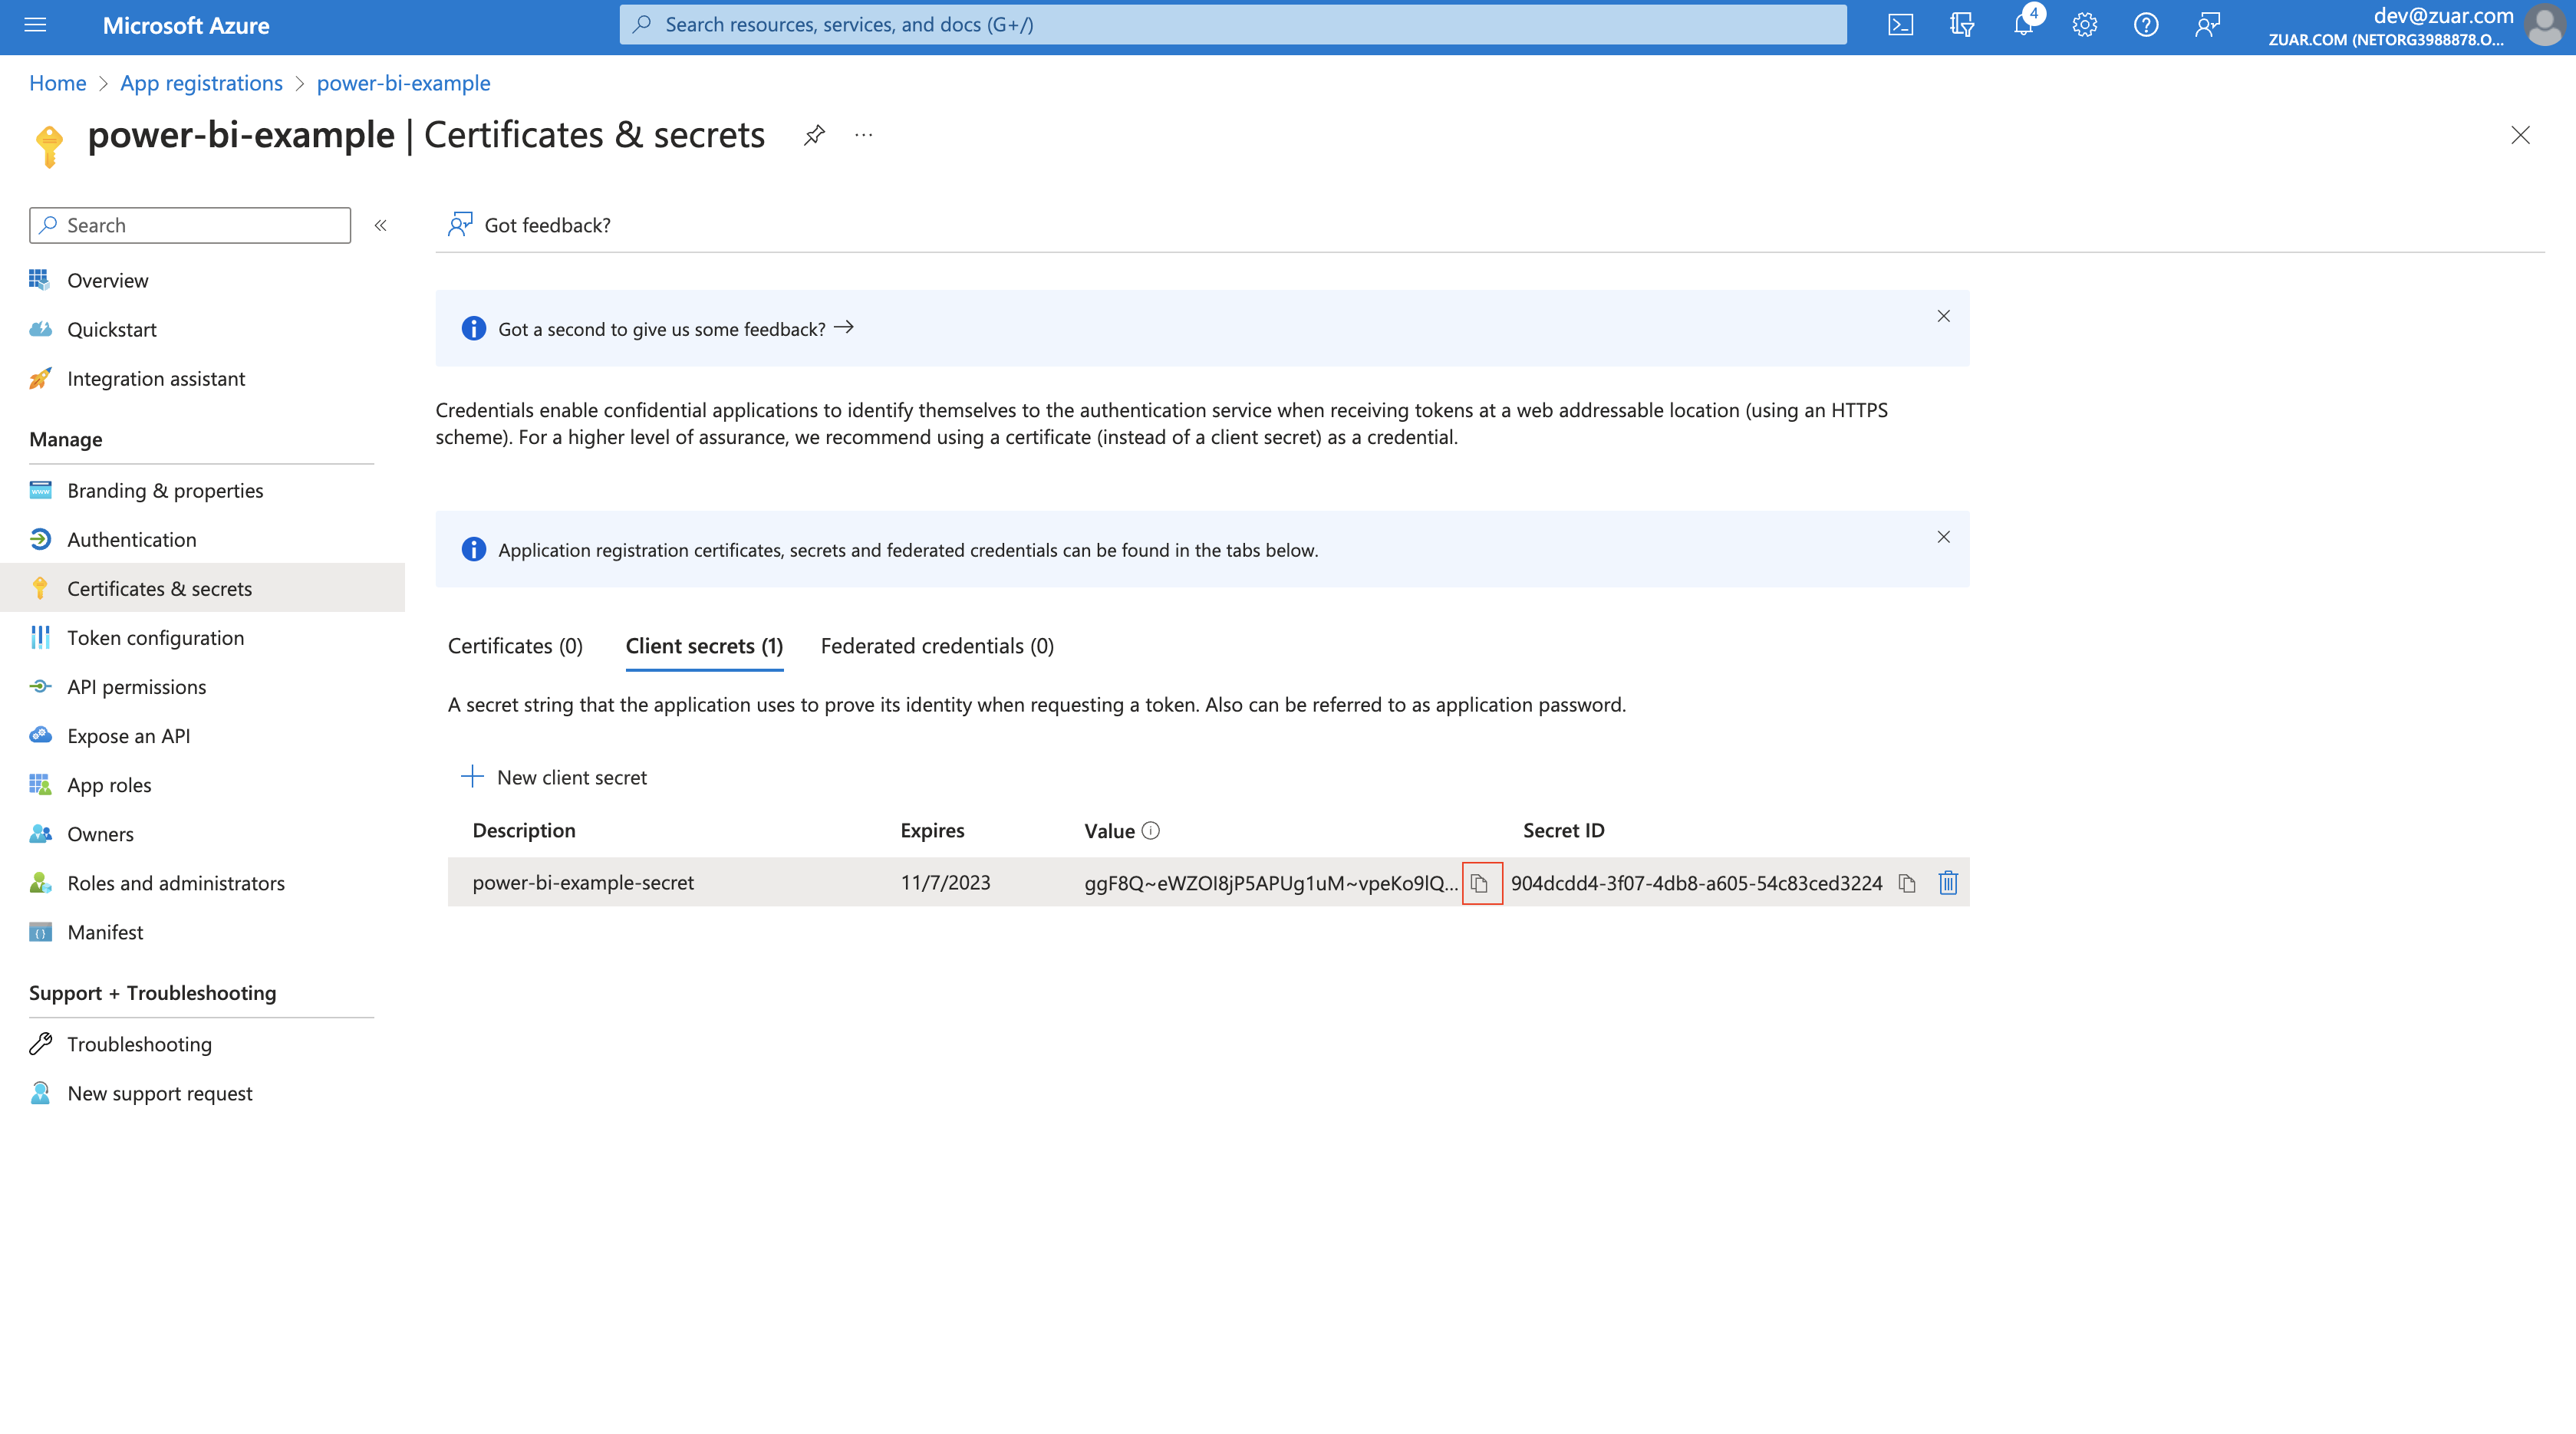Click the Value column info icon

pos(1151,830)
